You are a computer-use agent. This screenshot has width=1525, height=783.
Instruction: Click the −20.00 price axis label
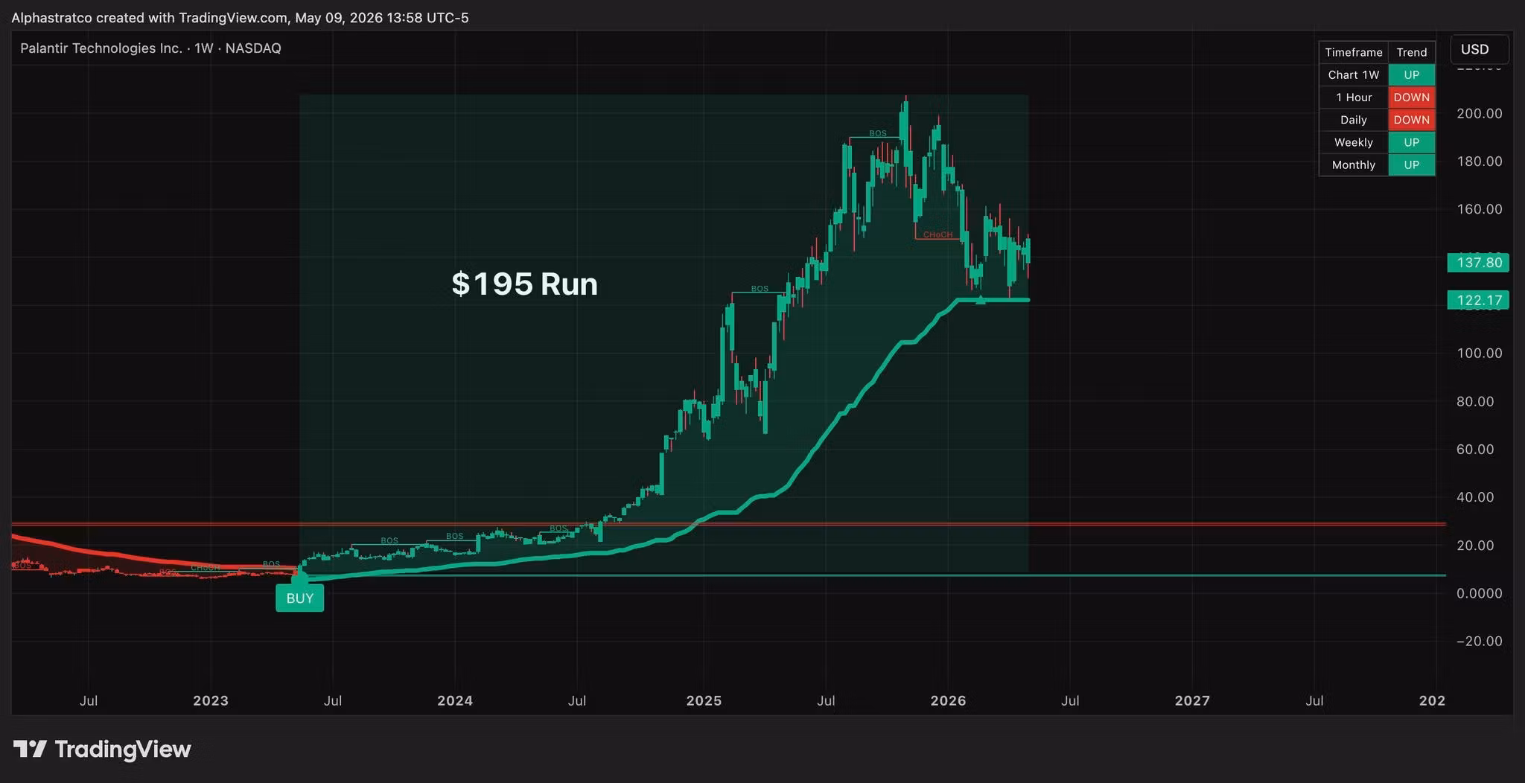pyautogui.click(x=1480, y=641)
